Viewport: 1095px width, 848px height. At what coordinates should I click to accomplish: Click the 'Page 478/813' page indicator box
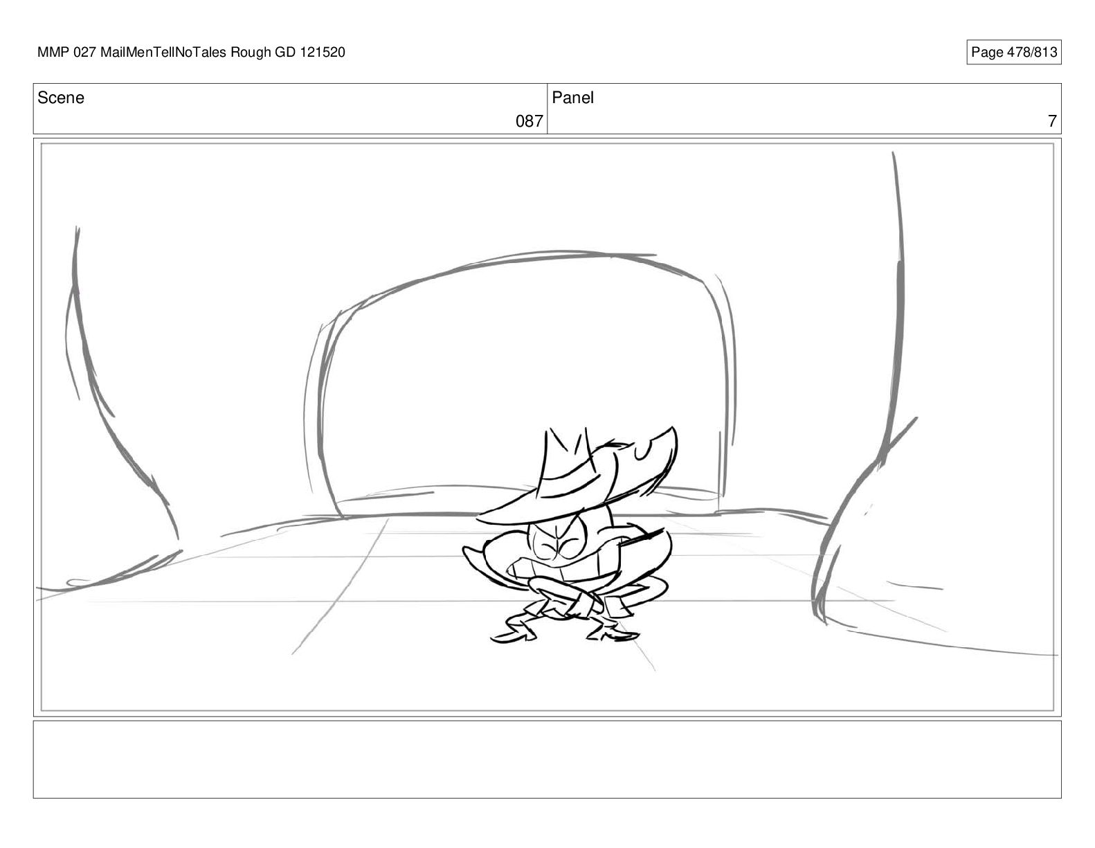1014,53
